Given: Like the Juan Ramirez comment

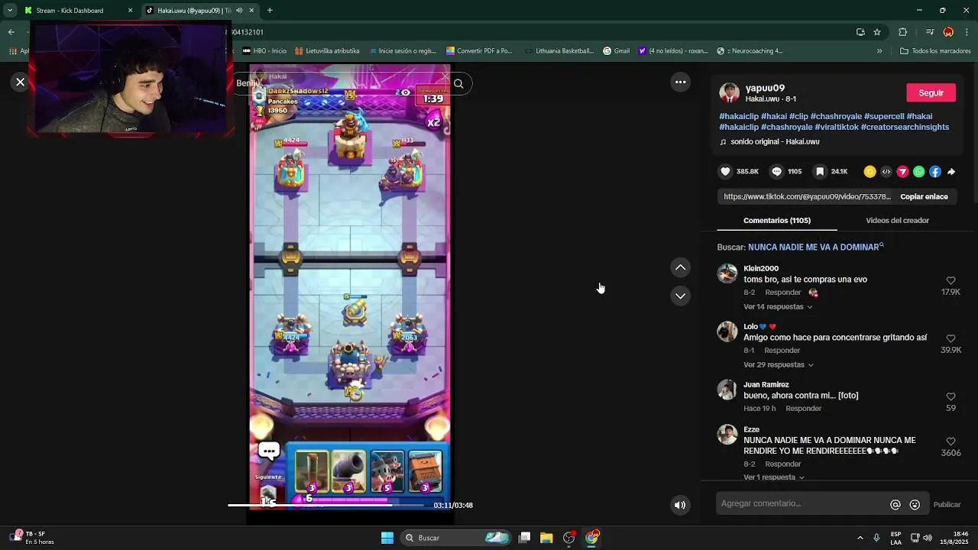Looking at the screenshot, I should (x=950, y=396).
